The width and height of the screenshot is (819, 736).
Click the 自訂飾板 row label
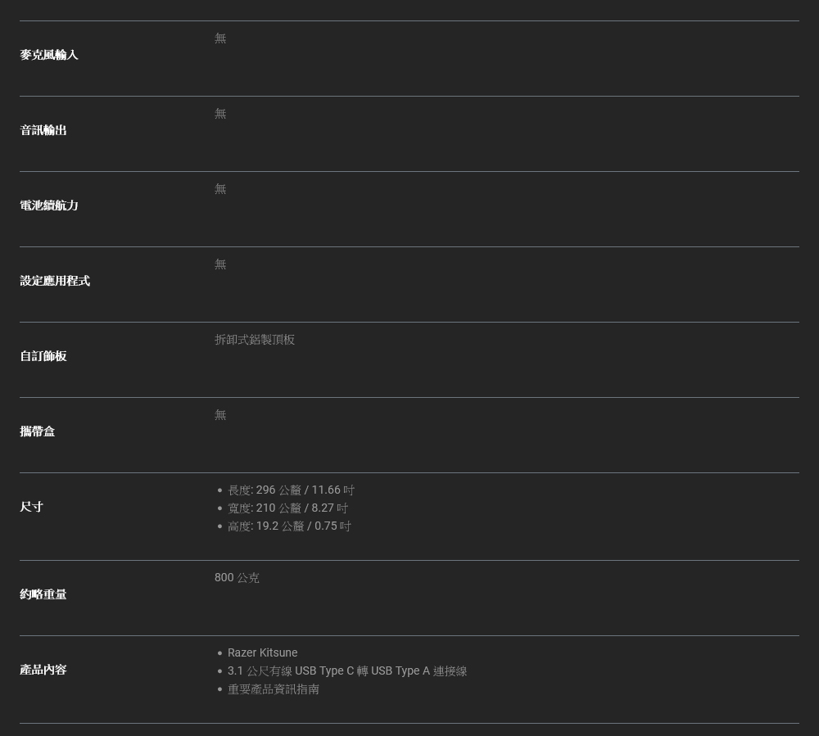tap(43, 356)
